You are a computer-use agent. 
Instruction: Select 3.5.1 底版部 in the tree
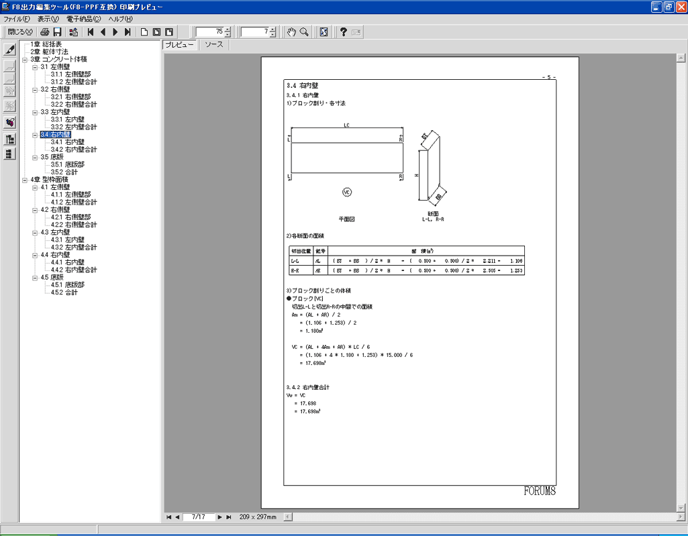(x=68, y=164)
